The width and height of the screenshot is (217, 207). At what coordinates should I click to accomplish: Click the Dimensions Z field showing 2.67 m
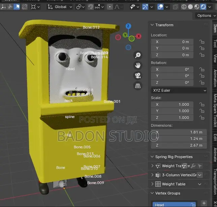tap(179, 145)
